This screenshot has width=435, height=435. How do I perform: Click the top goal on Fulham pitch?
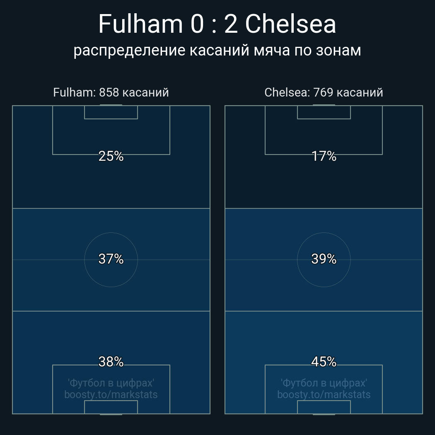111,105
